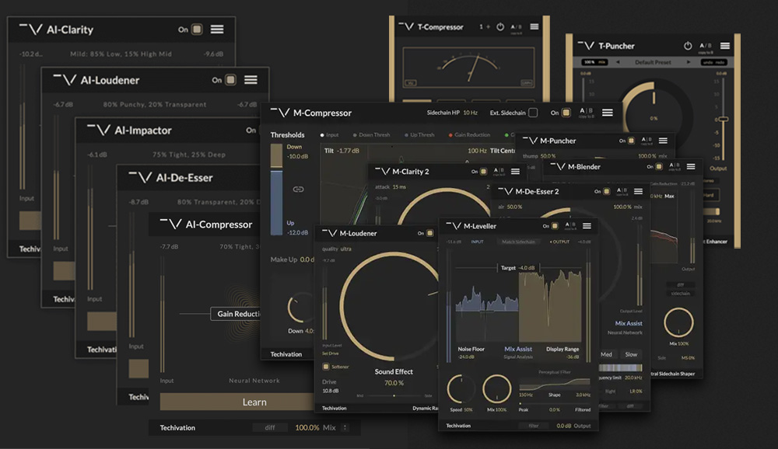Click the threshold link icon in M-Compressor

(x=298, y=189)
